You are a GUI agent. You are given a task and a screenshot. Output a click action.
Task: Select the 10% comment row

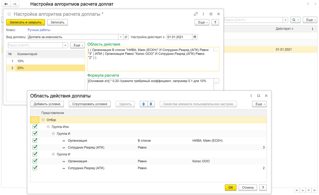(x=47, y=61)
